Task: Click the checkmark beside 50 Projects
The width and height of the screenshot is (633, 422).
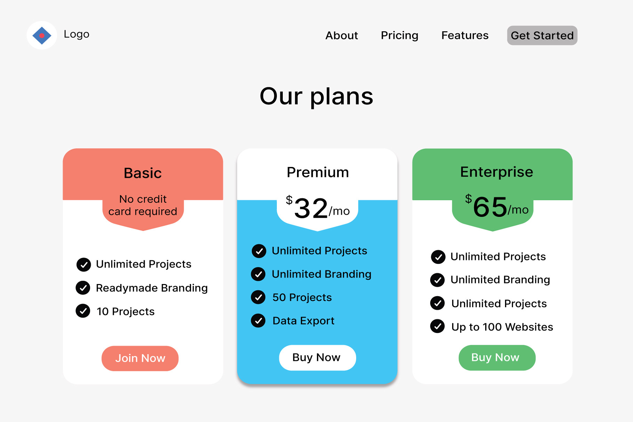Action: tap(258, 297)
